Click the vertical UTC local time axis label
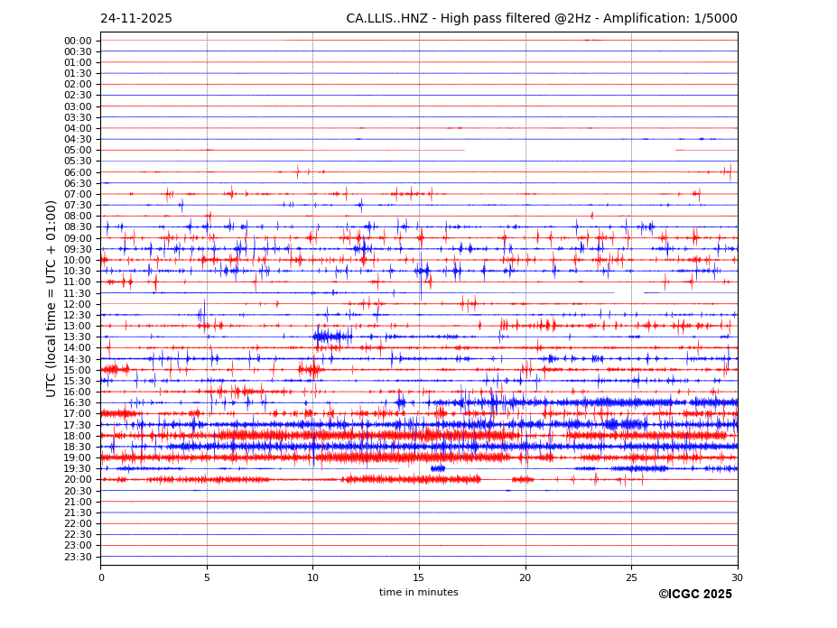The image size is (837, 628). point(51,298)
